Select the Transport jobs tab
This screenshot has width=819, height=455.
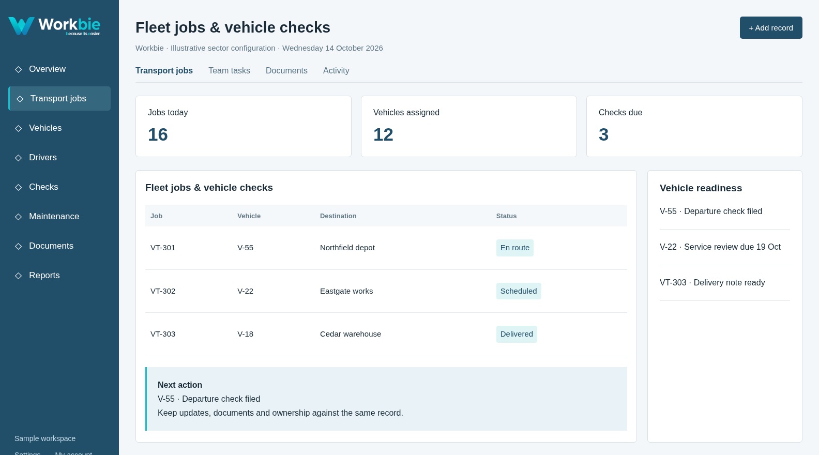click(164, 71)
